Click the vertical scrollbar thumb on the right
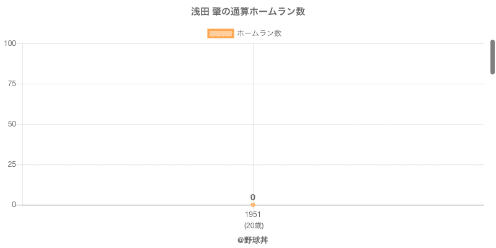496x248 pixels. 492,57
